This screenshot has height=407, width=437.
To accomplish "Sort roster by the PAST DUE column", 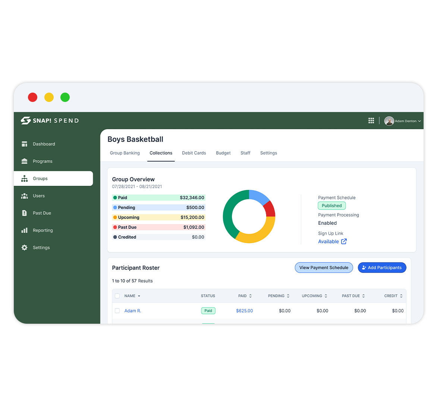I will tap(364, 296).
